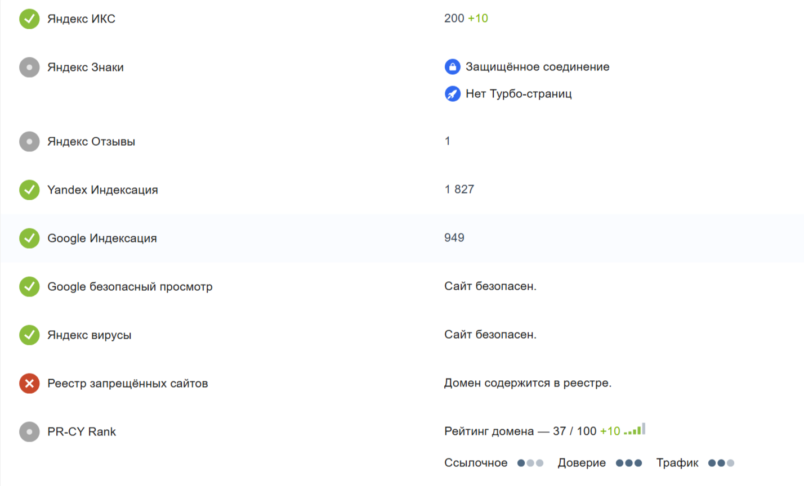Click the Яндекс Отзывы row label
The width and height of the screenshot is (804, 486).
(x=91, y=142)
